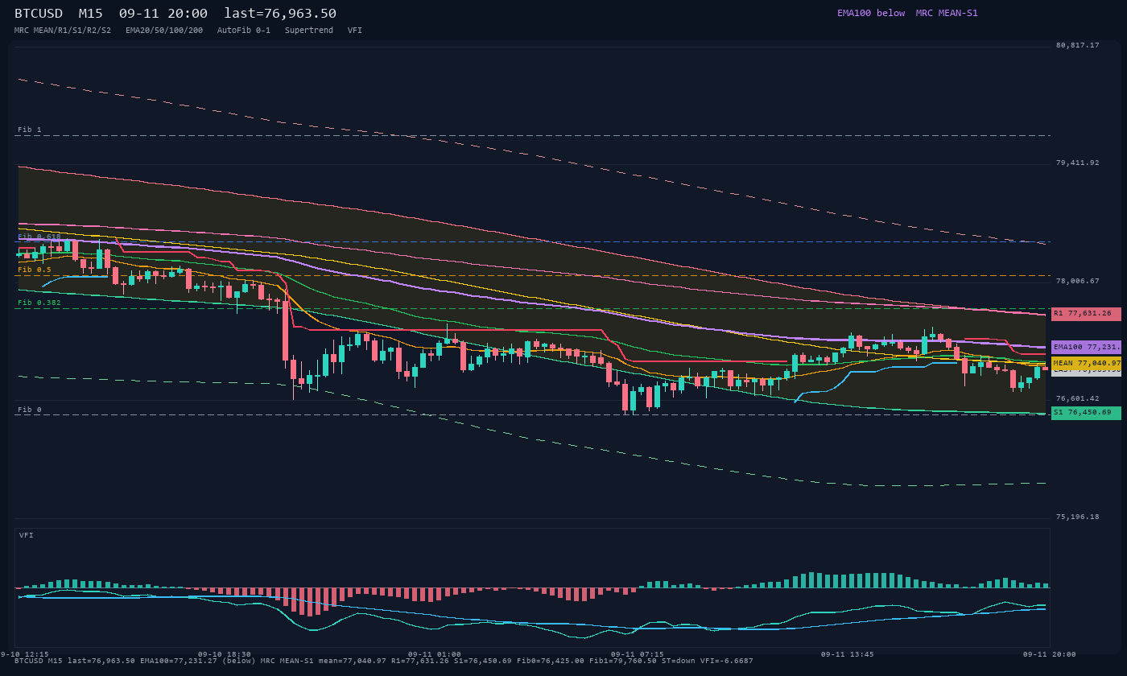This screenshot has width=1127, height=676.
Task: Click the last=76,963.50 value in the title
Action: [x=280, y=14]
